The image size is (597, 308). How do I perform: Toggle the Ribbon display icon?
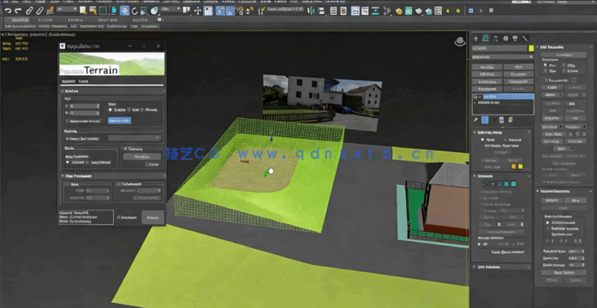[355, 10]
